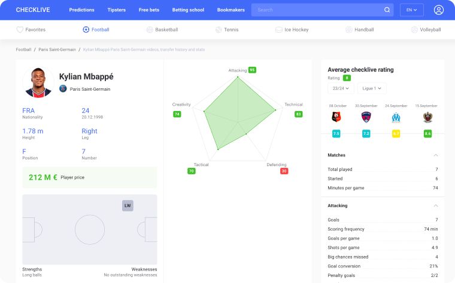Click the 7.5 match rating badge
The image size is (455, 283).
point(336,133)
